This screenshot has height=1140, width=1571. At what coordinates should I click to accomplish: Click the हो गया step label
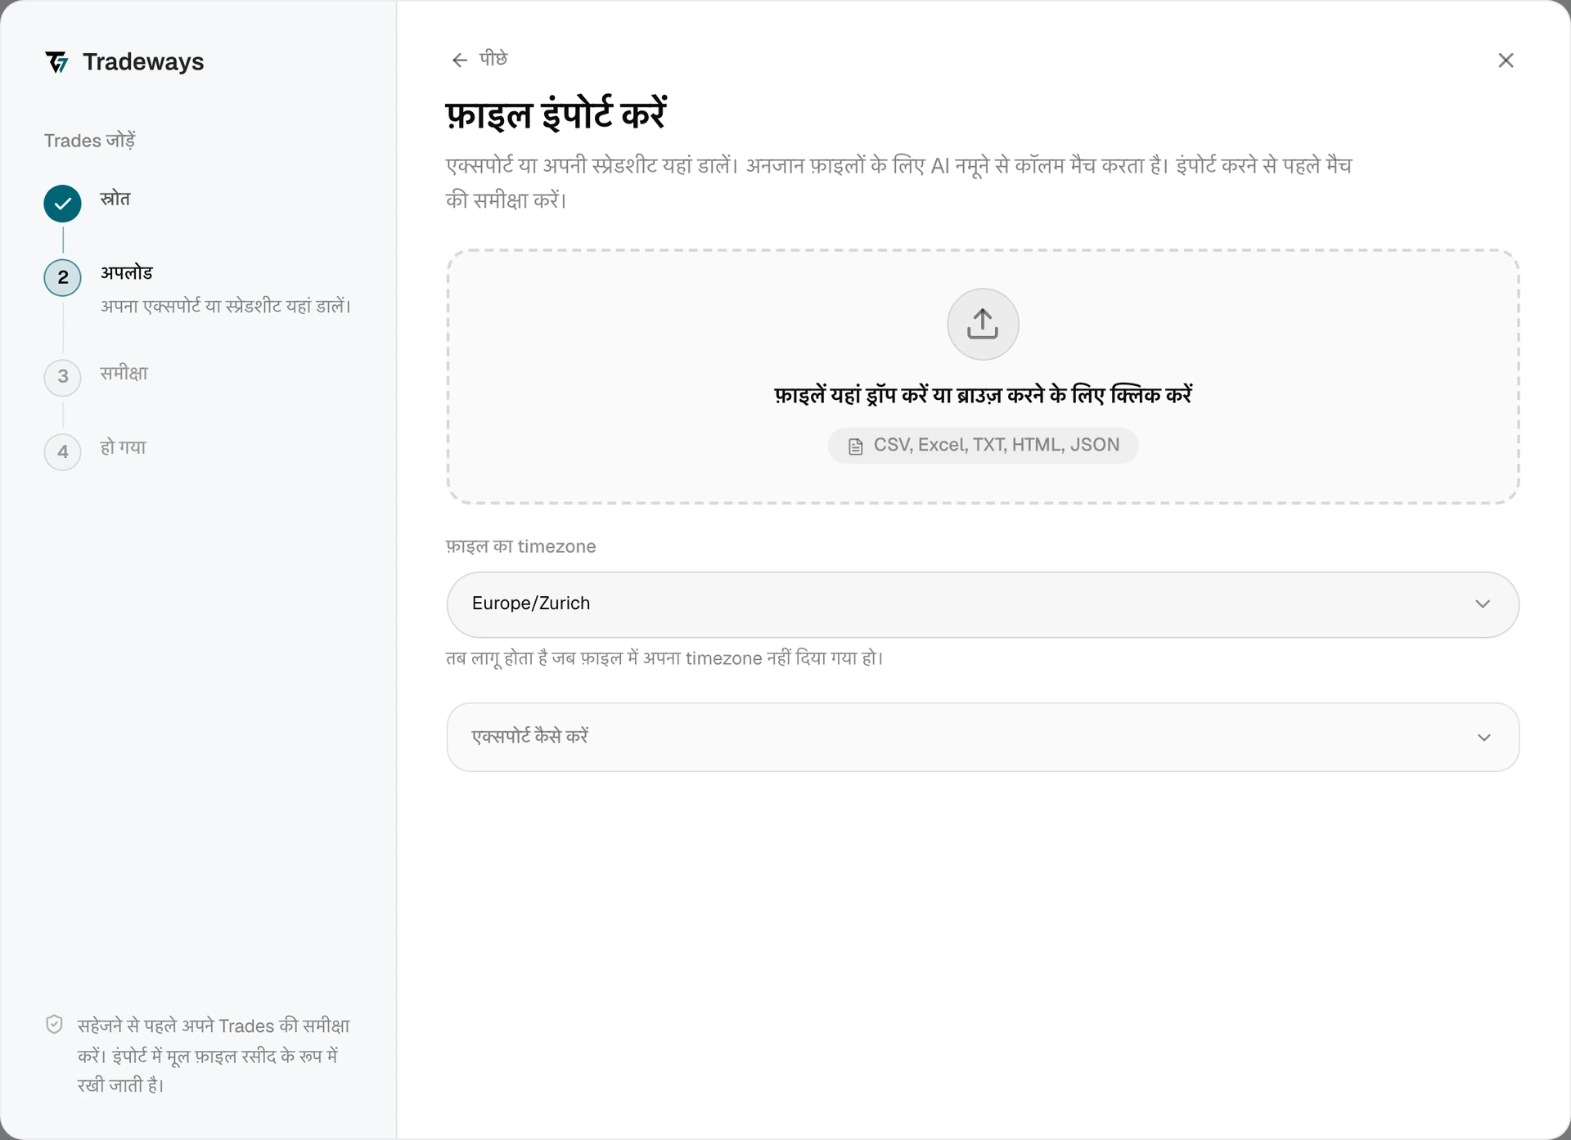tap(124, 447)
